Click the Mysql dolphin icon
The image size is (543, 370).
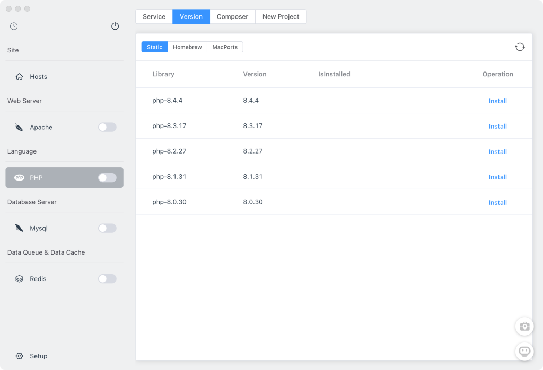click(x=20, y=228)
